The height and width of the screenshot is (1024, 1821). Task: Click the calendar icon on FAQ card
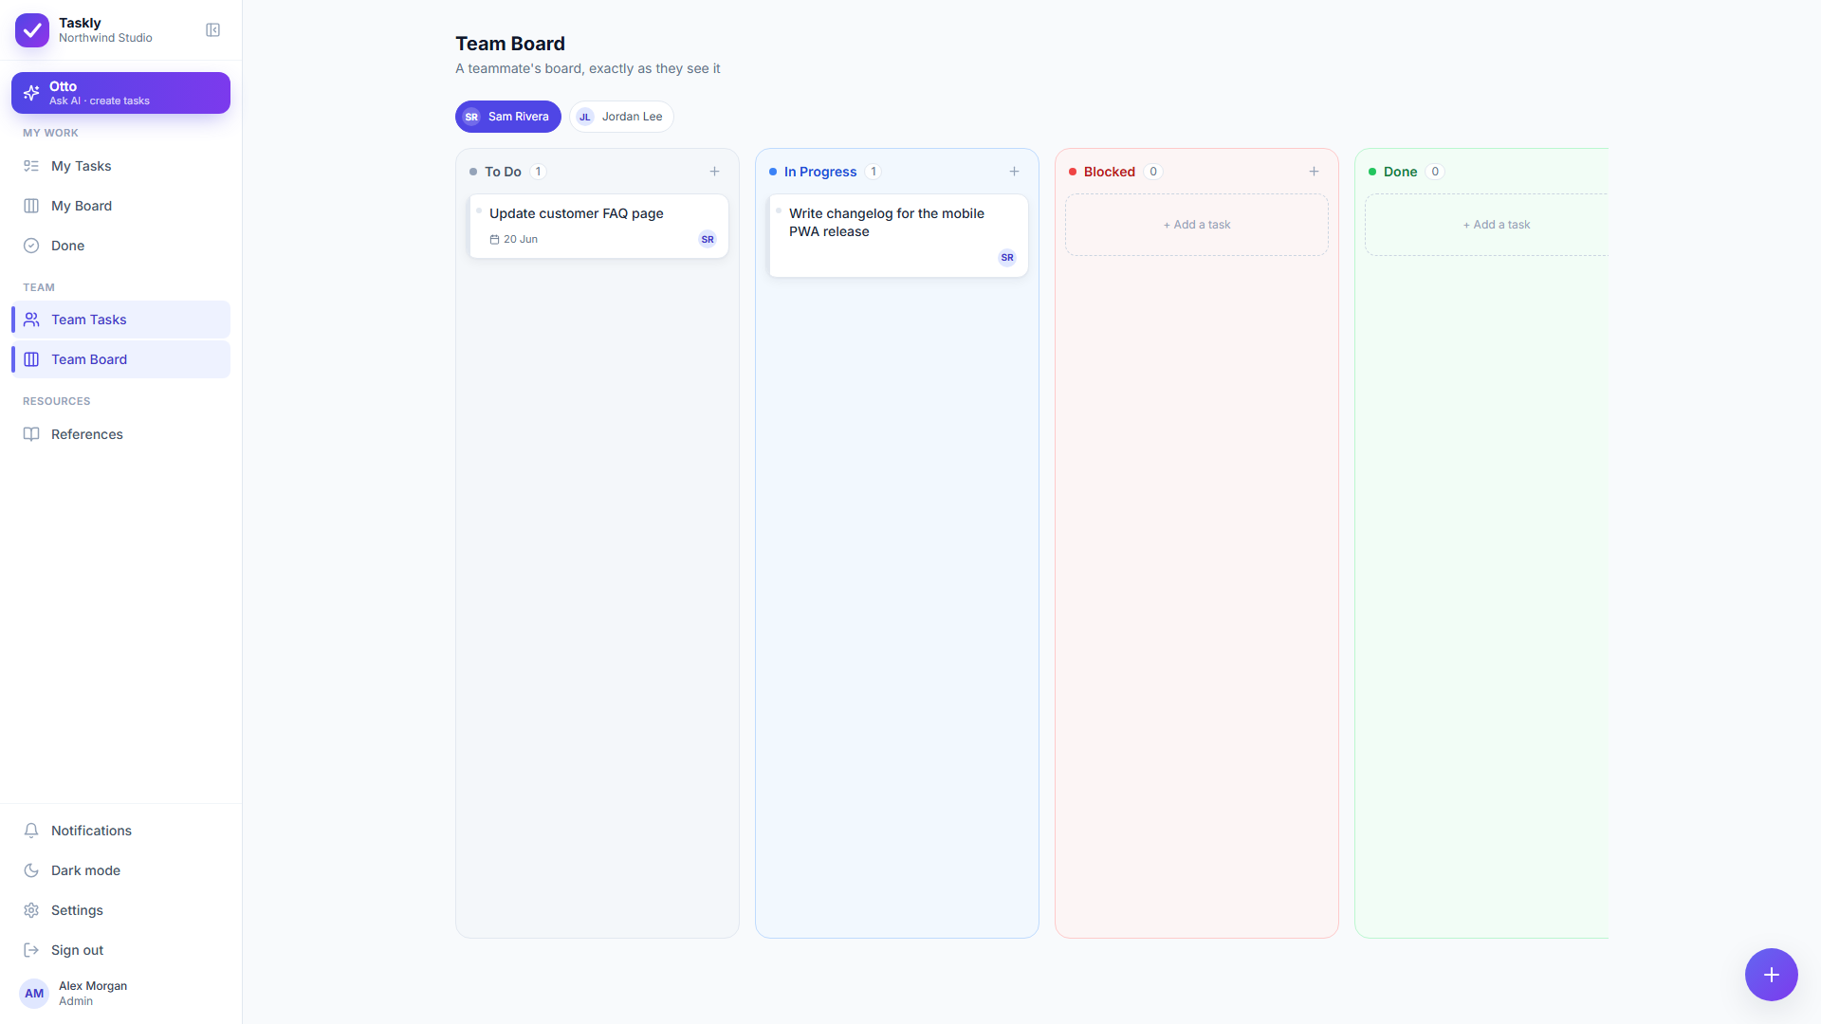(x=494, y=240)
